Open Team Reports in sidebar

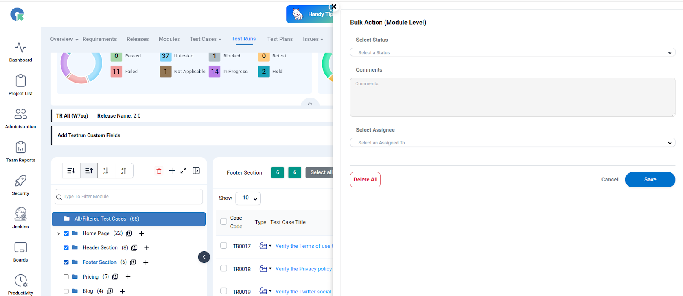[20, 147]
